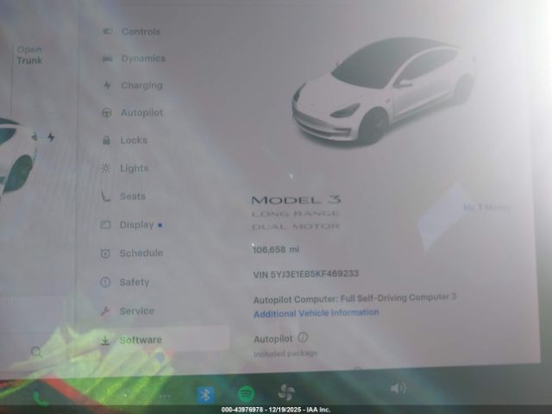Click the Dynamics car icon
Viewport: 552px width, 414px height.
click(107, 59)
